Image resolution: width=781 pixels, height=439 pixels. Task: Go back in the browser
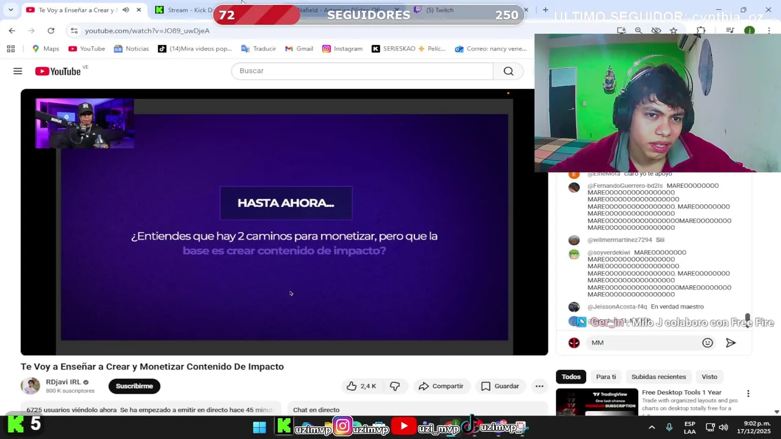click(12, 30)
